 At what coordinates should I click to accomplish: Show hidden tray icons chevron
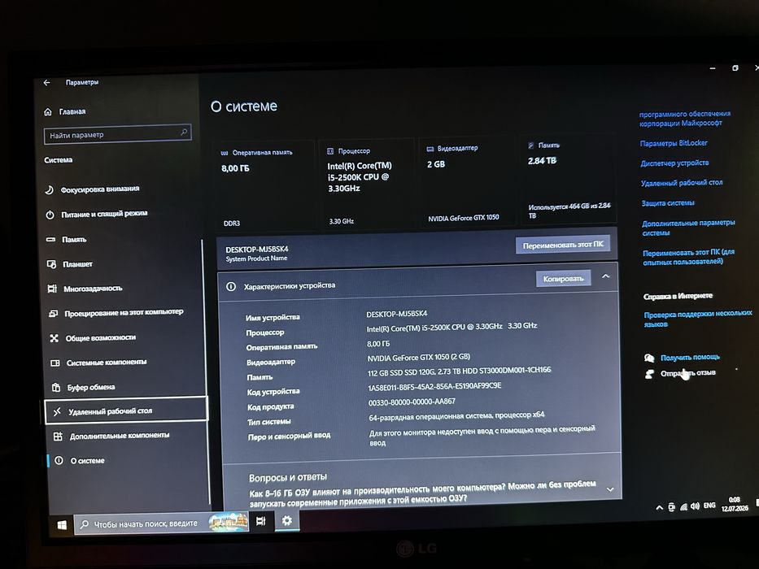659,507
